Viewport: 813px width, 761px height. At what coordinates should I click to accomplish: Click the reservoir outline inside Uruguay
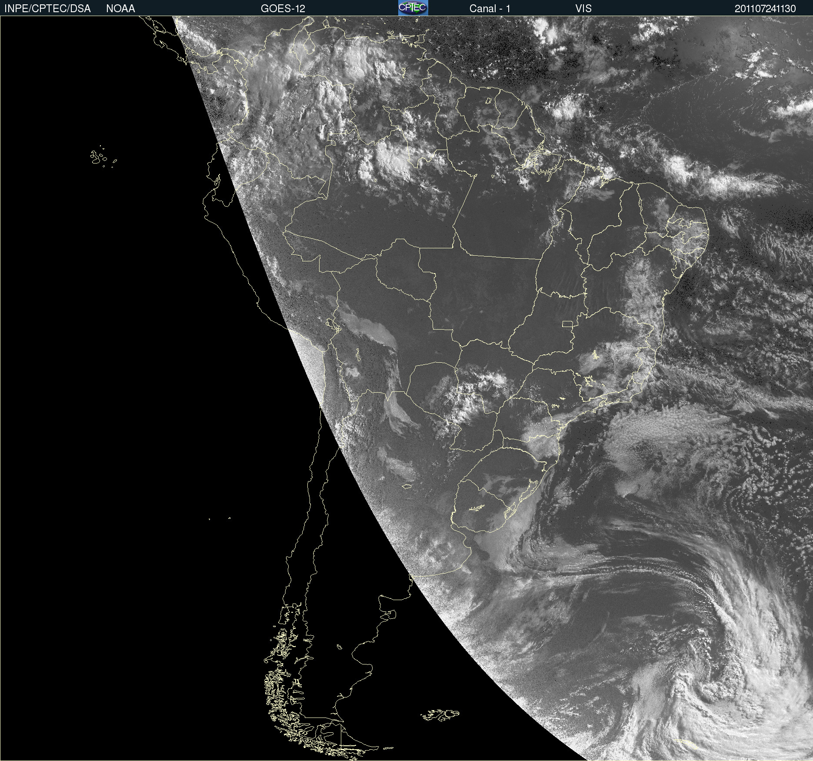coord(477,508)
